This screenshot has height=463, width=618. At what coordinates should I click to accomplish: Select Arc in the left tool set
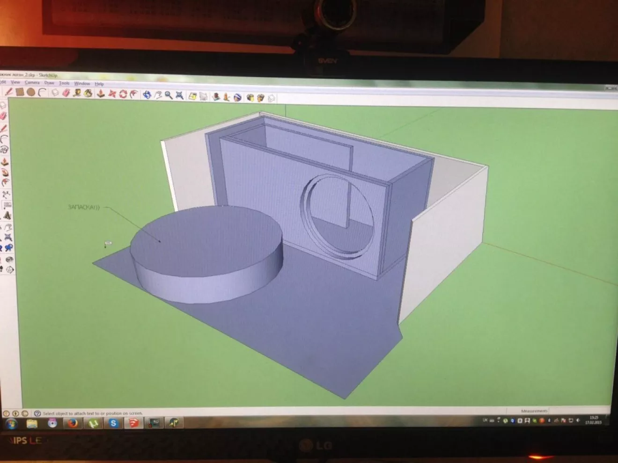pos(5,139)
